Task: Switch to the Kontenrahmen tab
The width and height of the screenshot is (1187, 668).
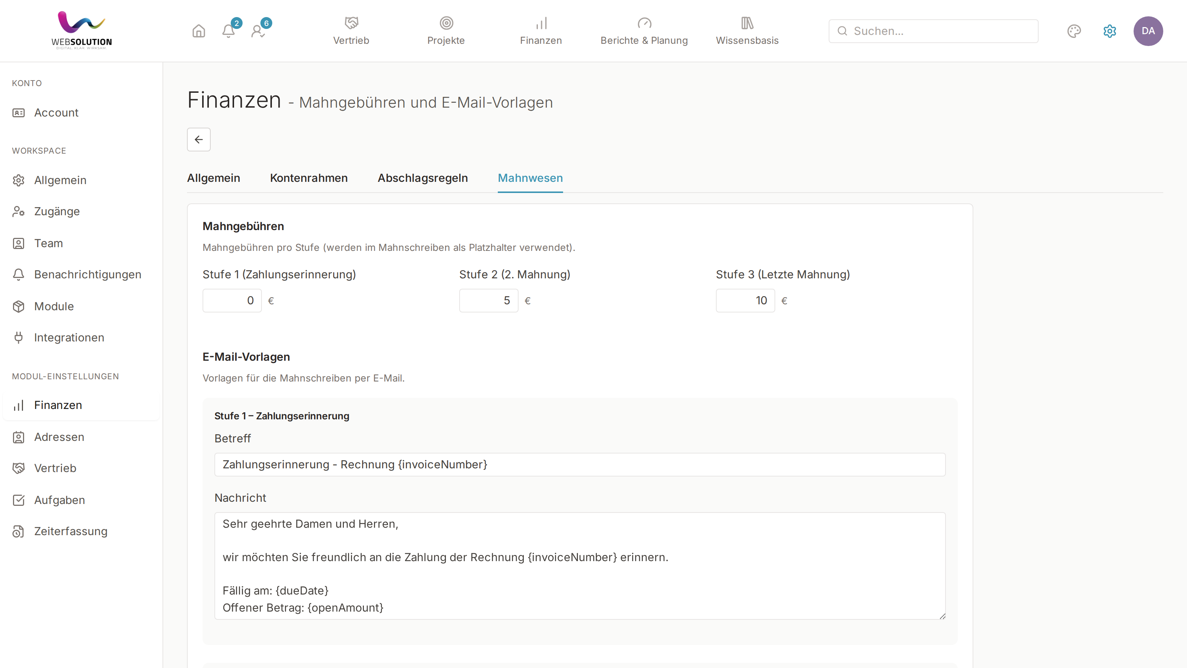Action: [x=309, y=178]
